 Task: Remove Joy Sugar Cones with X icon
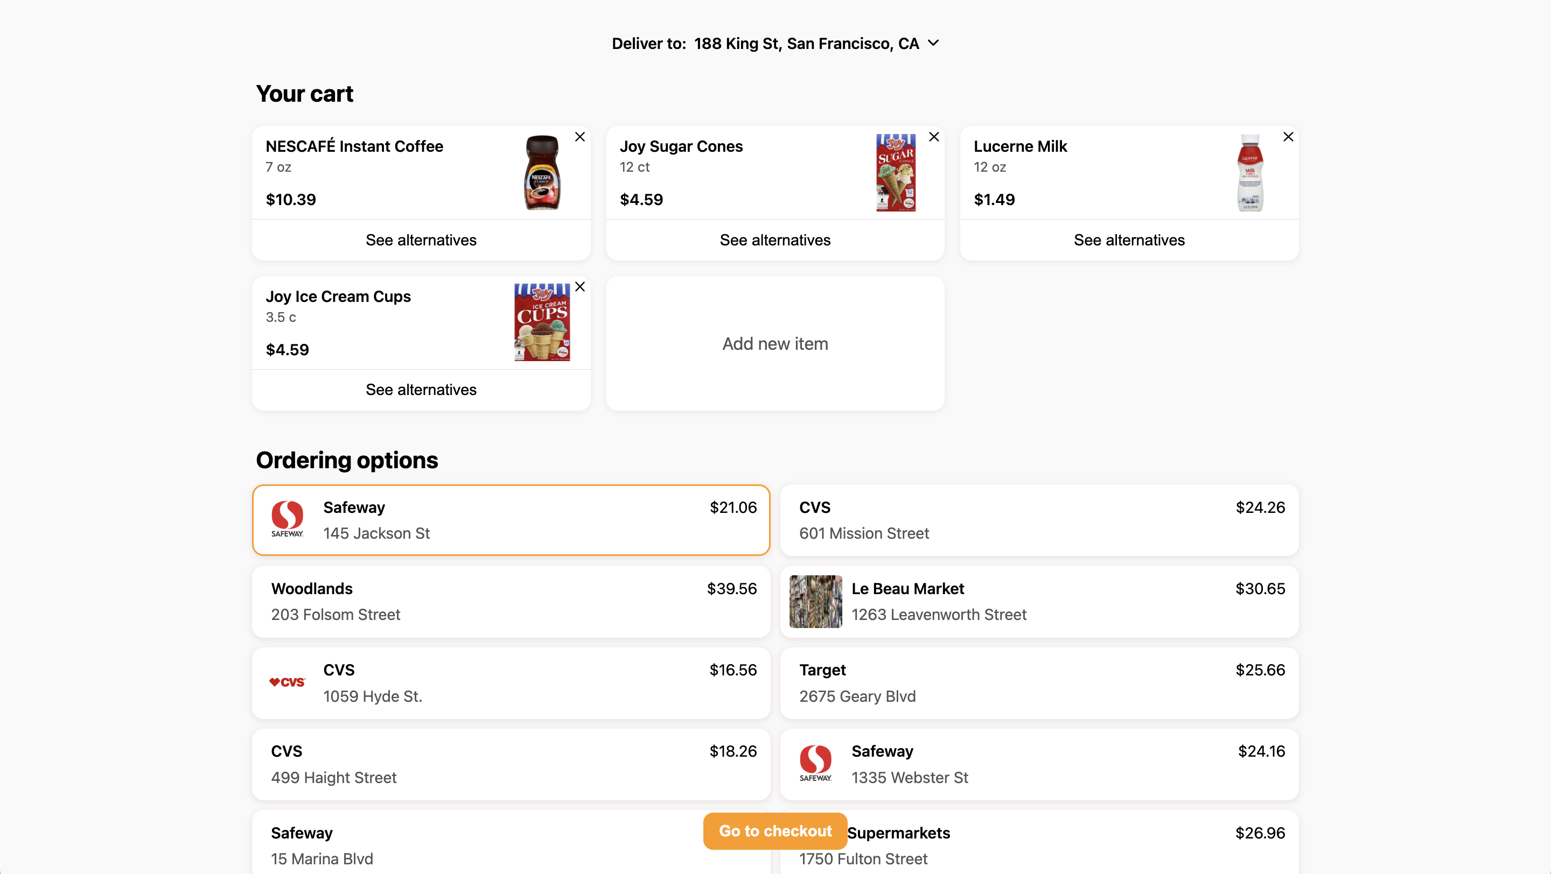[934, 137]
